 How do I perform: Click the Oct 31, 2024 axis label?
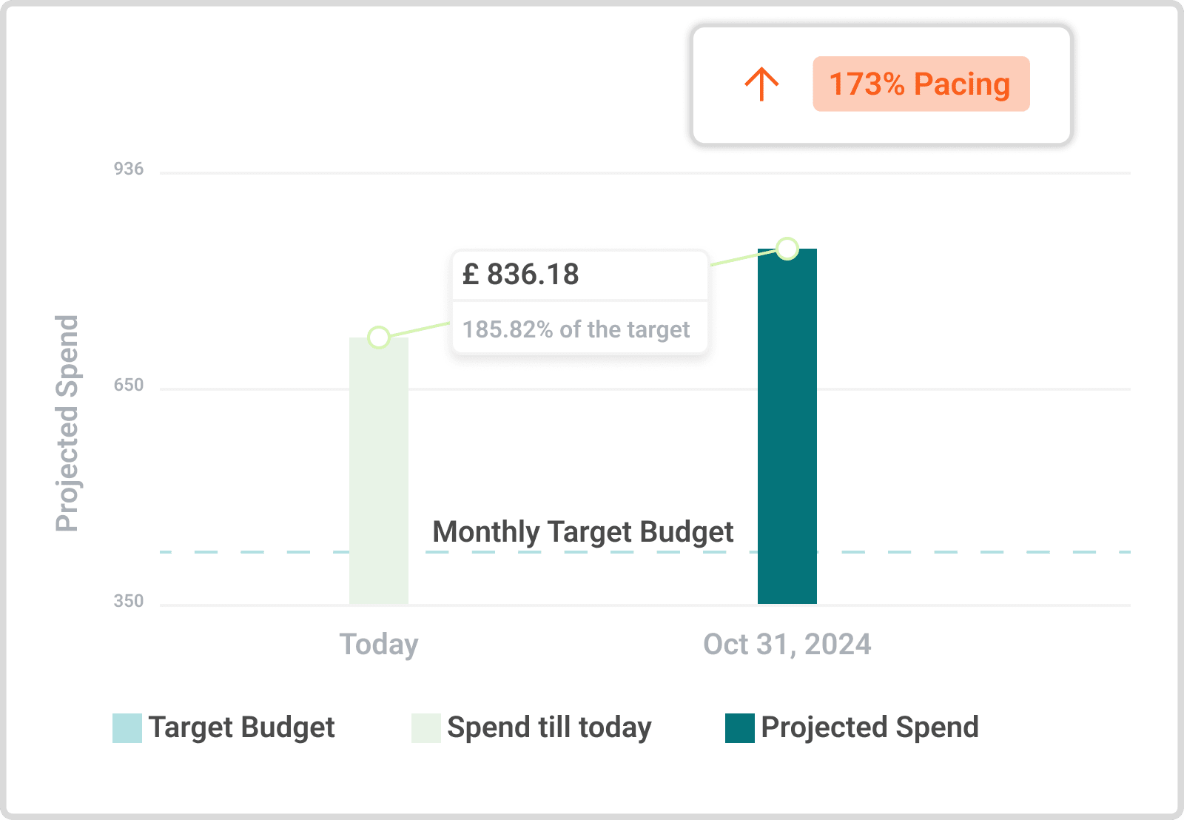point(787,645)
